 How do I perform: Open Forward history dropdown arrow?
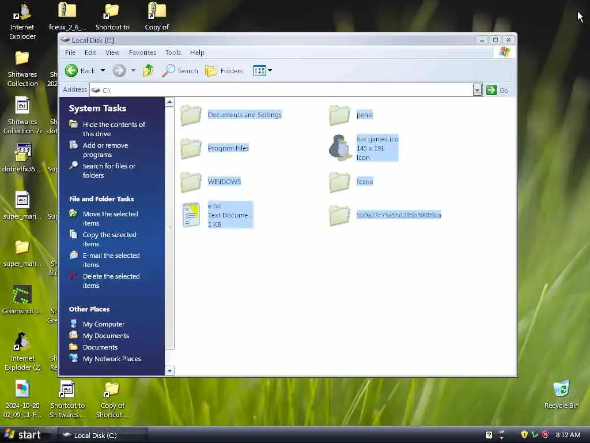tap(133, 70)
